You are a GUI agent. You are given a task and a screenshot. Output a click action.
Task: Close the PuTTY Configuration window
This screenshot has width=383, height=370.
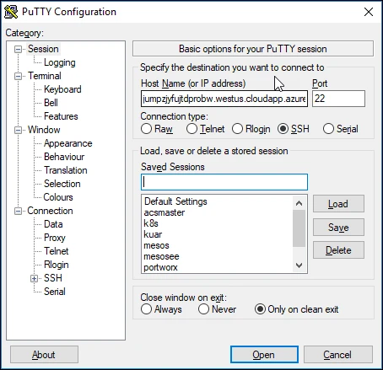click(369, 12)
